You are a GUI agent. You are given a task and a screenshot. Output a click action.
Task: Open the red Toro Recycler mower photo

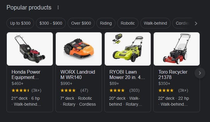tap(176, 49)
